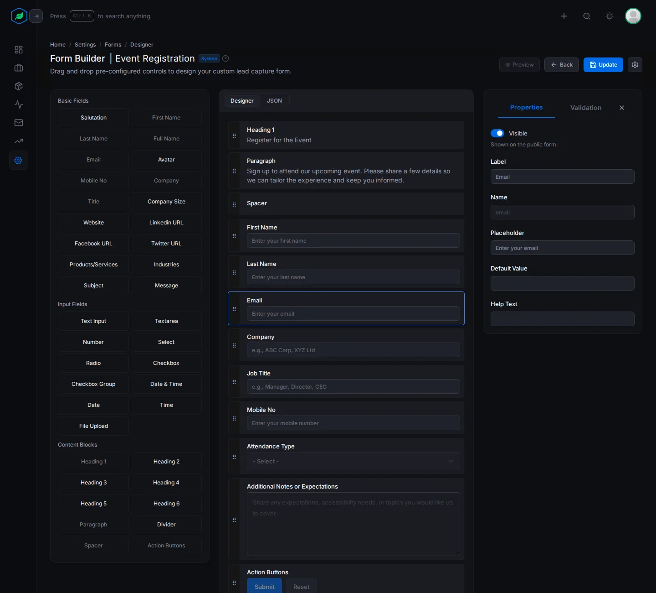The width and height of the screenshot is (656, 593).
Task: Open form settings gear next to Update
Action: pyautogui.click(x=635, y=65)
